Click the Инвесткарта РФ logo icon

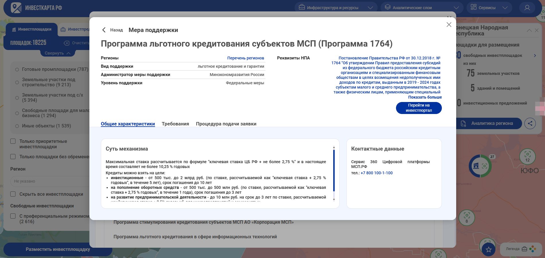click(x=16, y=8)
